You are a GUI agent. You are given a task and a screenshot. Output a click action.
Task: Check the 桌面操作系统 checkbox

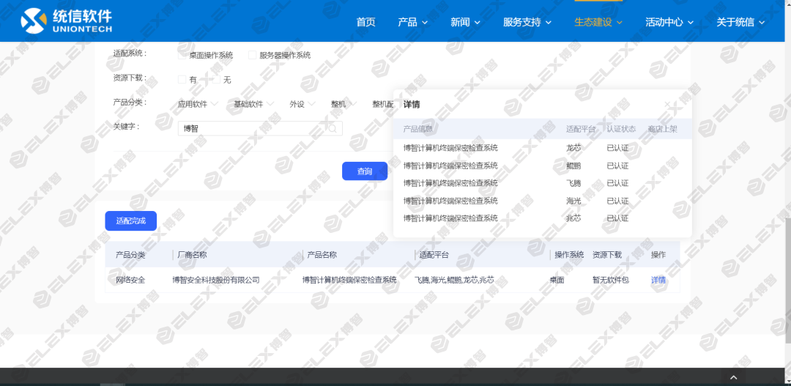182,55
